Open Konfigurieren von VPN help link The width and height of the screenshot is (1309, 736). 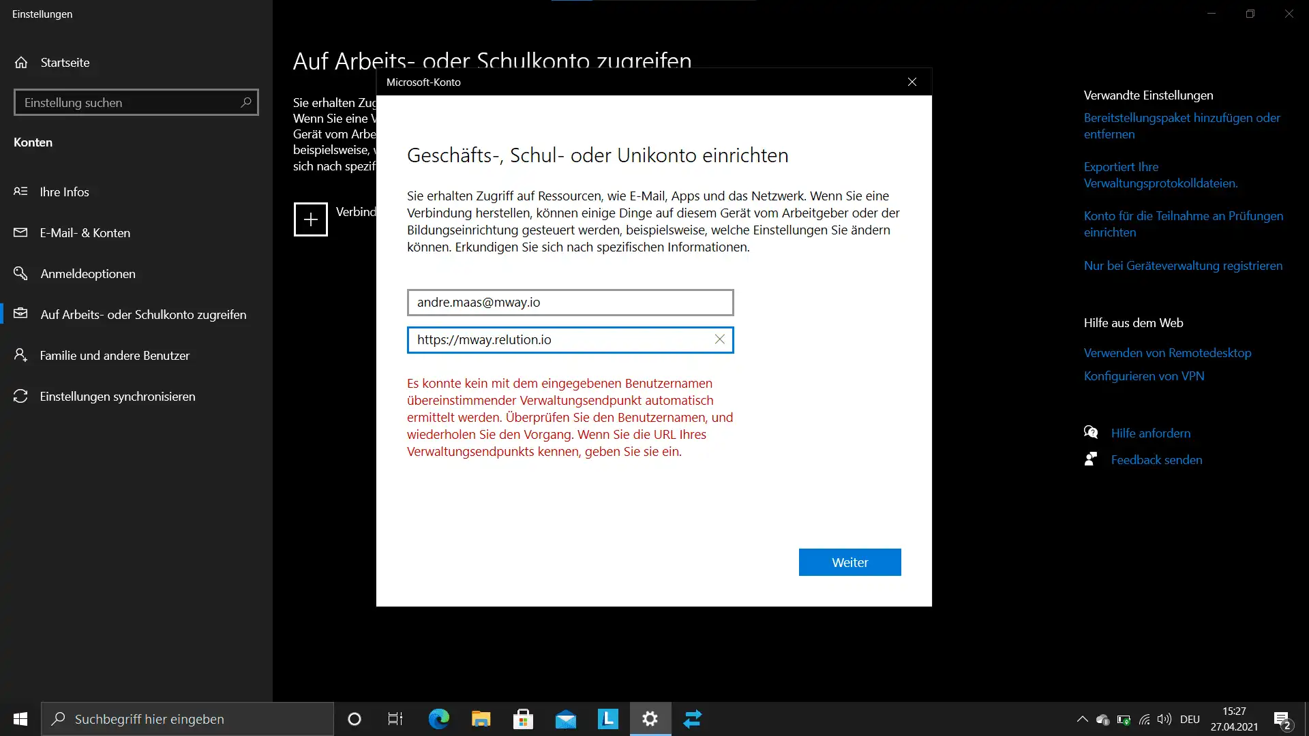point(1144,376)
